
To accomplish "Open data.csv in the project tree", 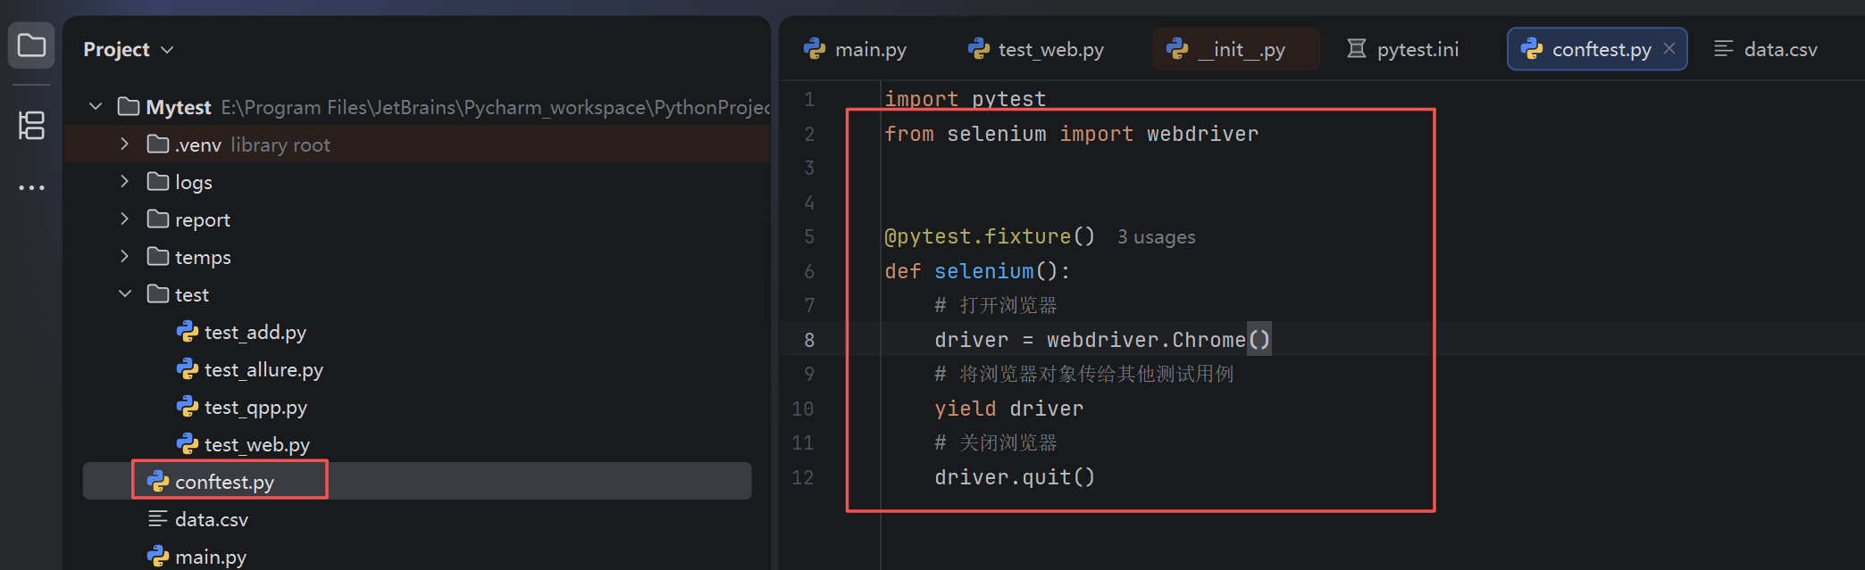I will (x=212, y=519).
